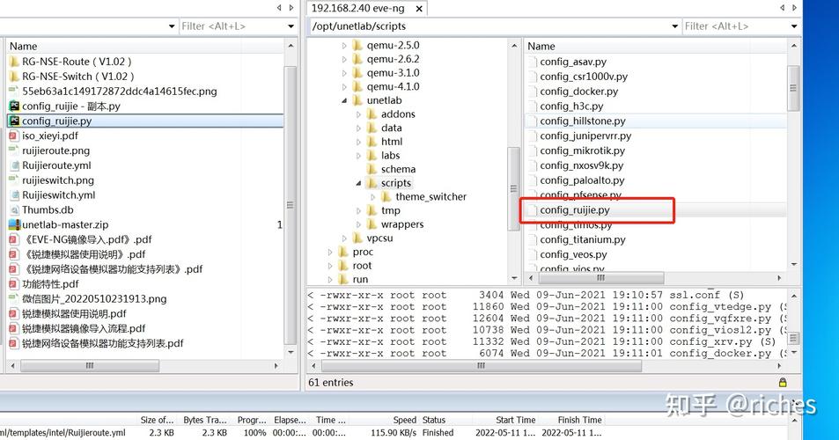The image size is (839, 440).
Task: Click local Filter input field
Action: point(232,26)
